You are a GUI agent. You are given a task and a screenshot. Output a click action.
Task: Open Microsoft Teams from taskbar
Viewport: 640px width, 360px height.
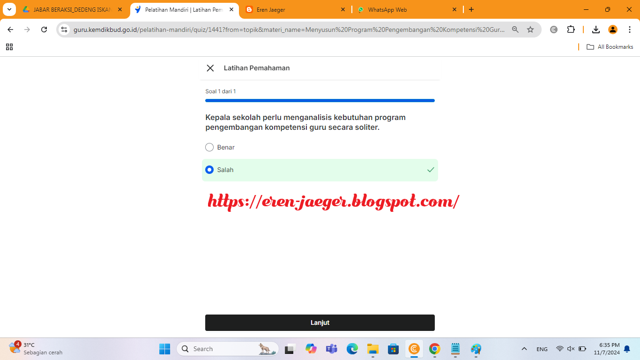332,349
